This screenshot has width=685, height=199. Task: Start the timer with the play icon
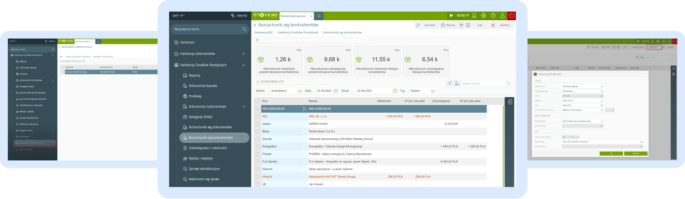[x=451, y=15]
